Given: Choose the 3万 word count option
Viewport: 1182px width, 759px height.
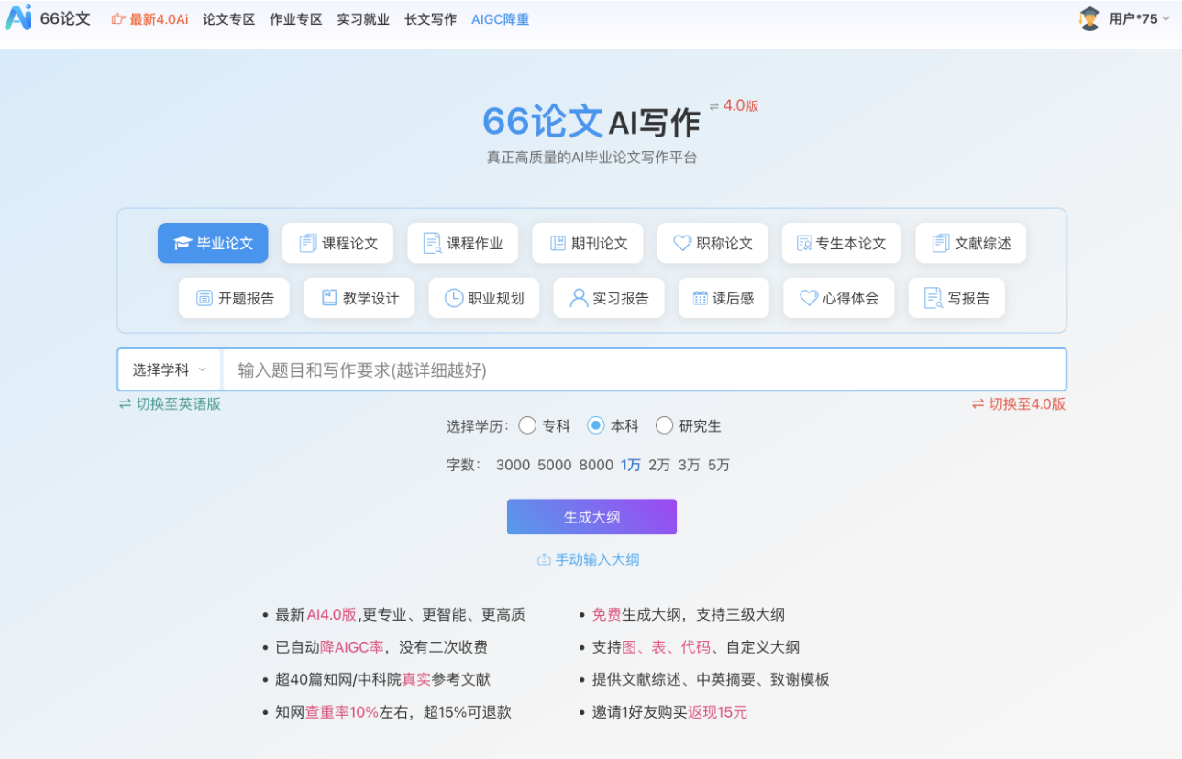Looking at the screenshot, I should coord(689,465).
